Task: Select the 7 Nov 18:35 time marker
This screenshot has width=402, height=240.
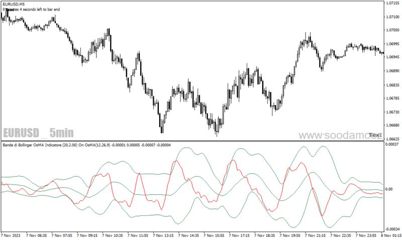Action: click(265, 235)
